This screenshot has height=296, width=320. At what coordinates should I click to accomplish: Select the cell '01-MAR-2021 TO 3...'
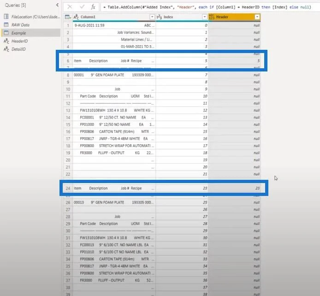point(114,47)
